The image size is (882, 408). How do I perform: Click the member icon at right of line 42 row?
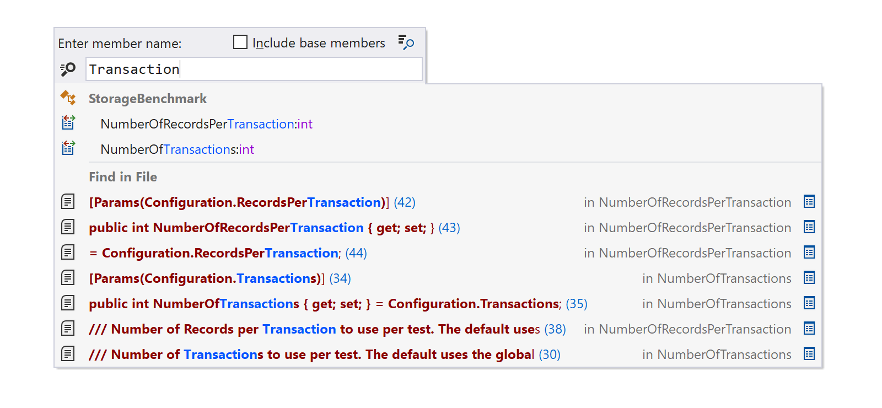point(809,202)
